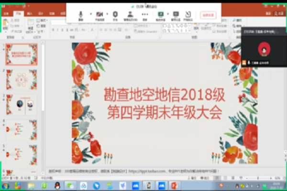The height and width of the screenshot is (191, 287).
Task: Open the manage members icon
Action: (130, 14)
